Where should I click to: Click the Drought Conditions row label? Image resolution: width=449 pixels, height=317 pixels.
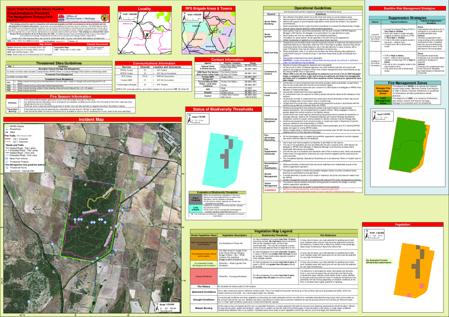pyautogui.click(x=203, y=299)
